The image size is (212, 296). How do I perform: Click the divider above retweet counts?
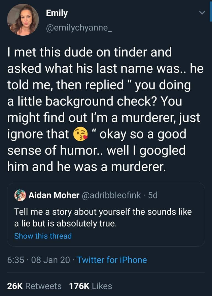point(106,273)
